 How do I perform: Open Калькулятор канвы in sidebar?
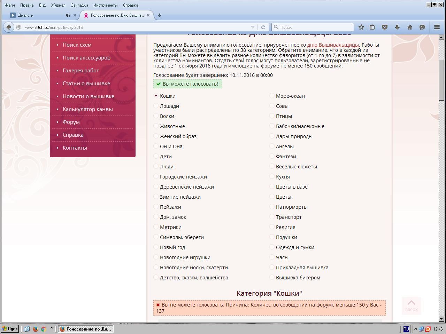coord(87,109)
